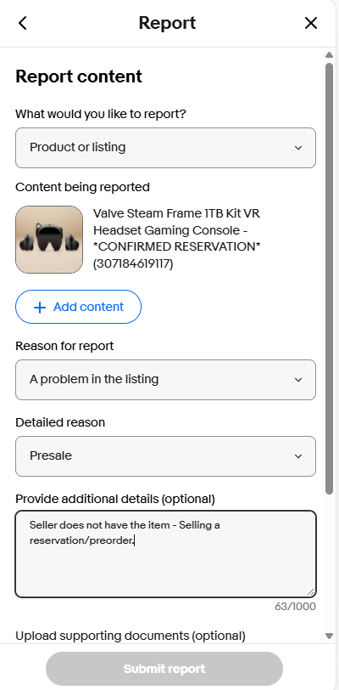
Task: Click the 'Valve Steam Frame 1TB Kit' listing title
Action: (x=176, y=239)
